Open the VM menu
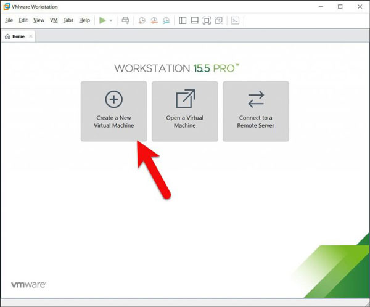 coord(54,20)
